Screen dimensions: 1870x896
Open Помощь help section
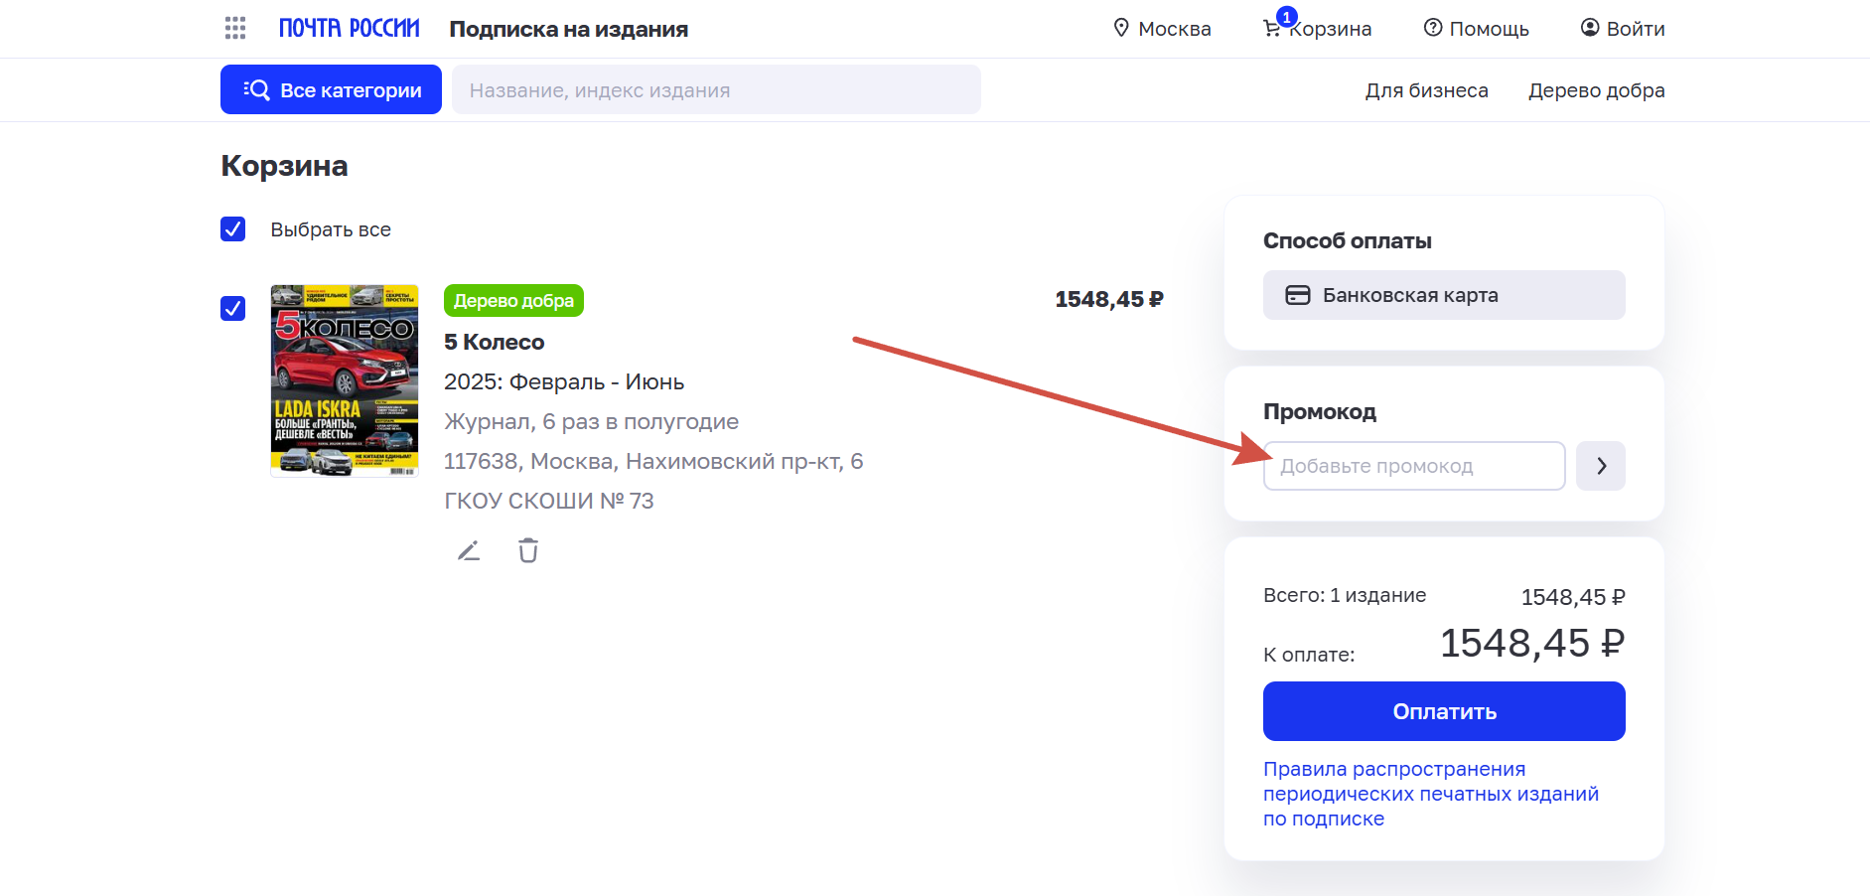[x=1476, y=28]
